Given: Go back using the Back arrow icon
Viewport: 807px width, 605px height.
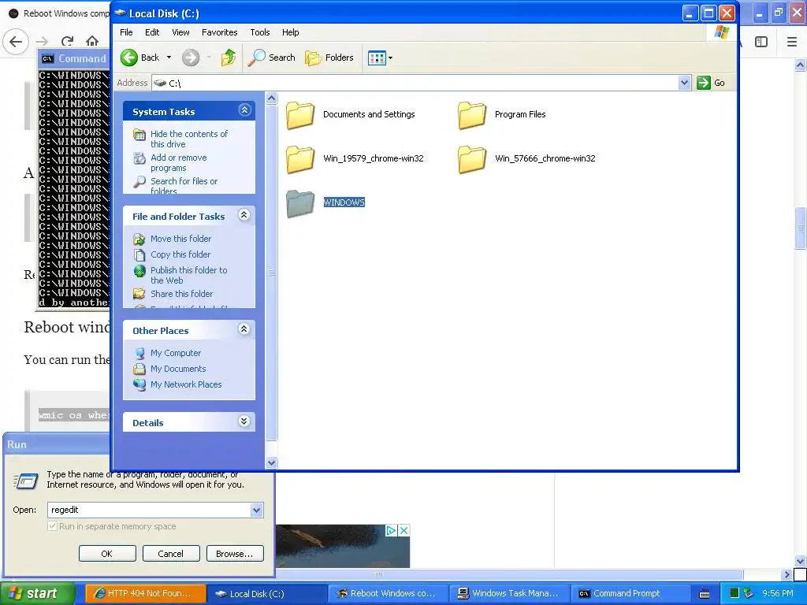Looking at the screenshot, I should 129,58.
